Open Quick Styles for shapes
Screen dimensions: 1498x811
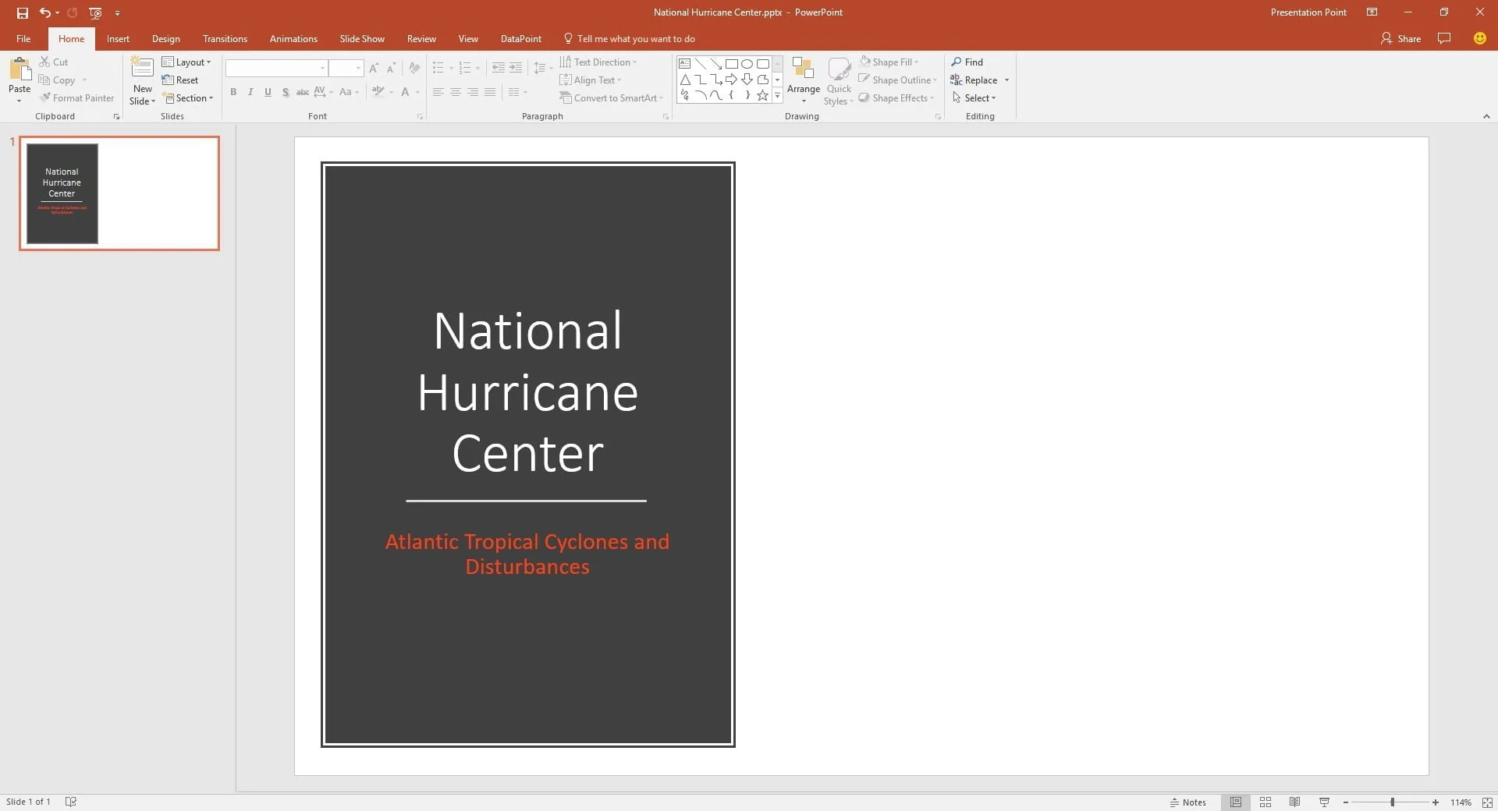coord(838,80)
